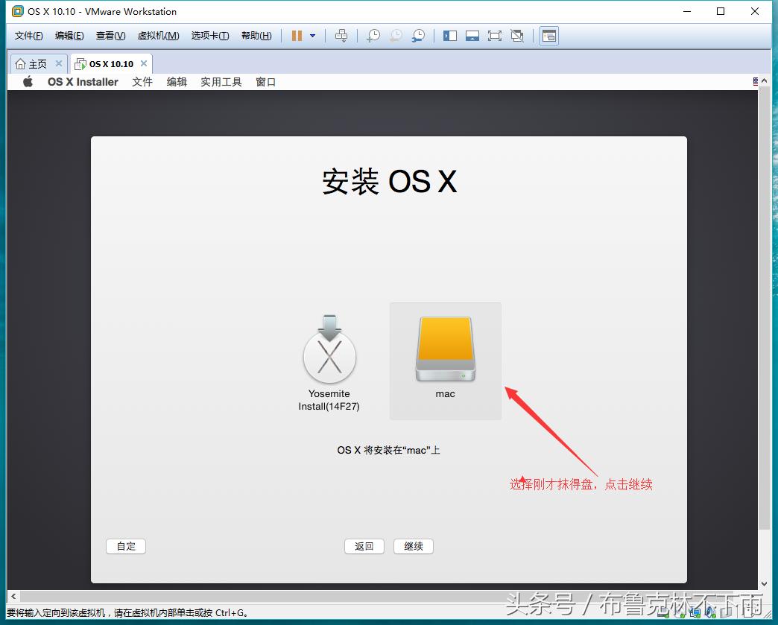Enter full screen mode

coord(494,35)
